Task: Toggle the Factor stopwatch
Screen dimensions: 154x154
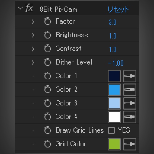Action: coord(48,21)
